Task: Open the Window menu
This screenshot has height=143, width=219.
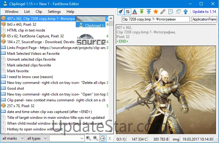Action: point(12,12)
